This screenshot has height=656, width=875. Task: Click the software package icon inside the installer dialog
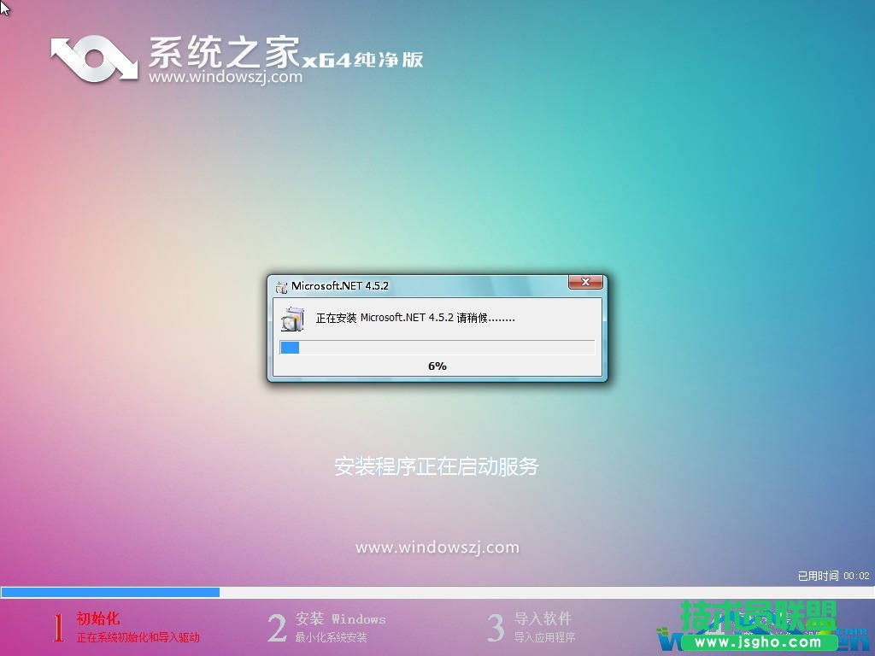coord(294,319)
